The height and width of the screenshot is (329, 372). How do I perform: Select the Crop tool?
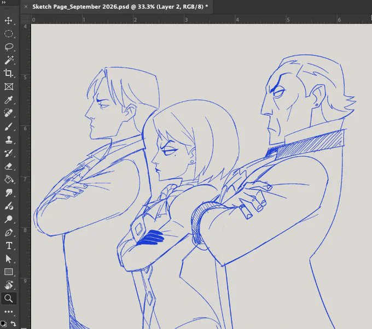(x=9, y=73)
